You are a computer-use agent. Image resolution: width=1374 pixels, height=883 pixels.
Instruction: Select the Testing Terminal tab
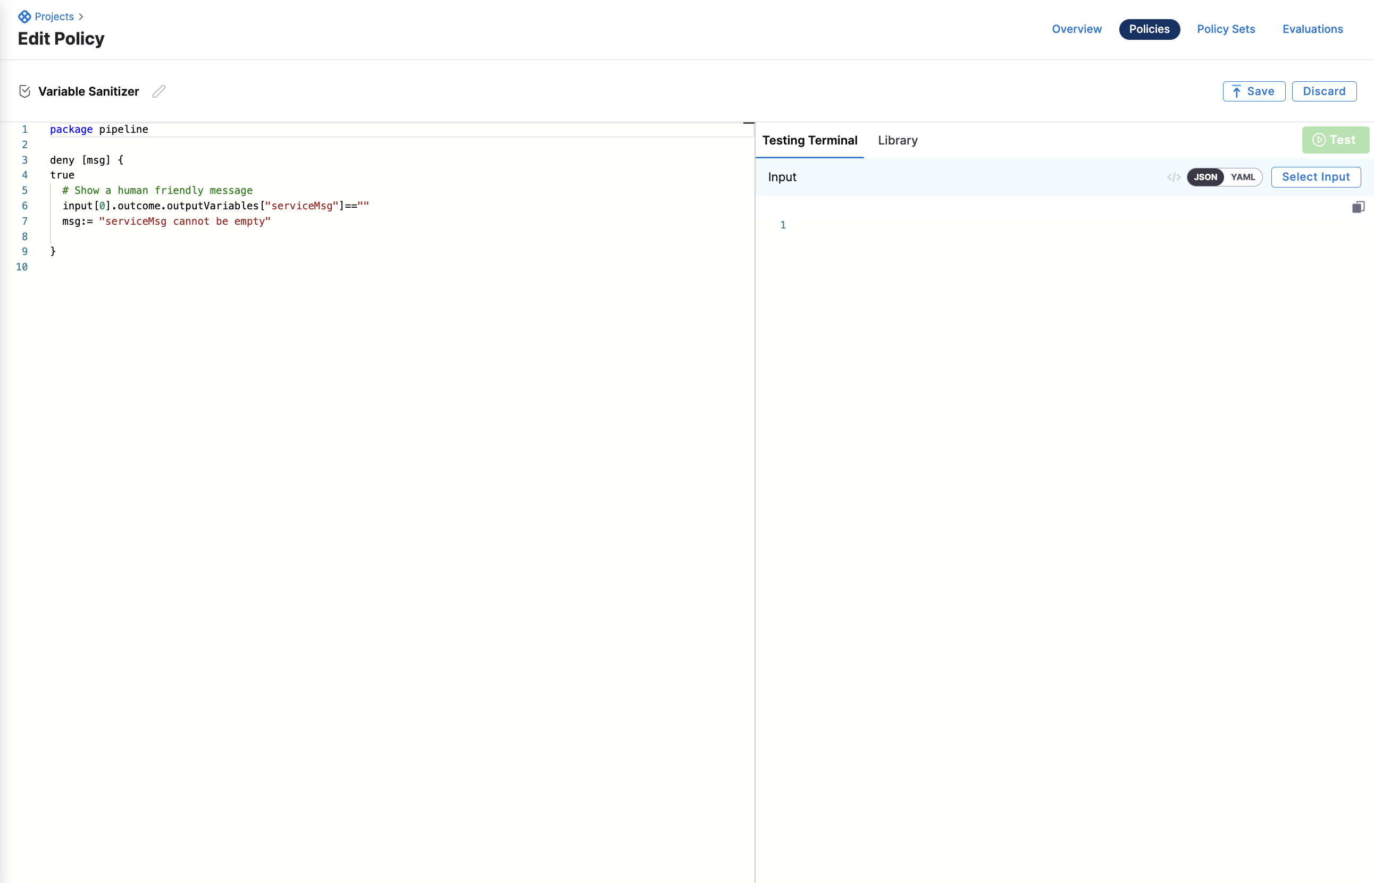(809, 140)
